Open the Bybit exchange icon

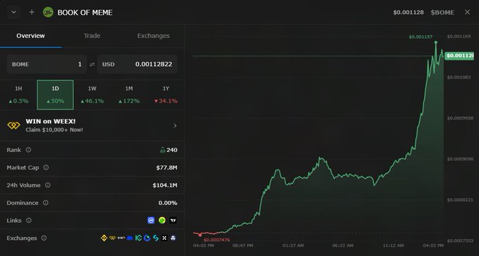(x=121, y=238)
